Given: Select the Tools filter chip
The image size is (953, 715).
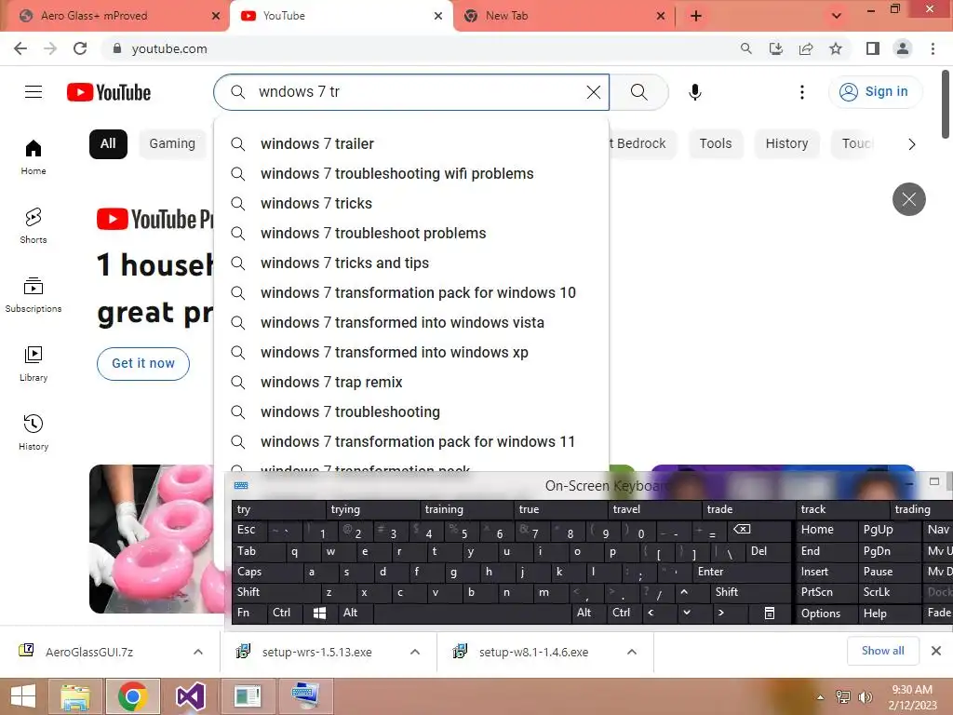Looking at the screenshot, I should pyautogui.click(x=716, y=144).
